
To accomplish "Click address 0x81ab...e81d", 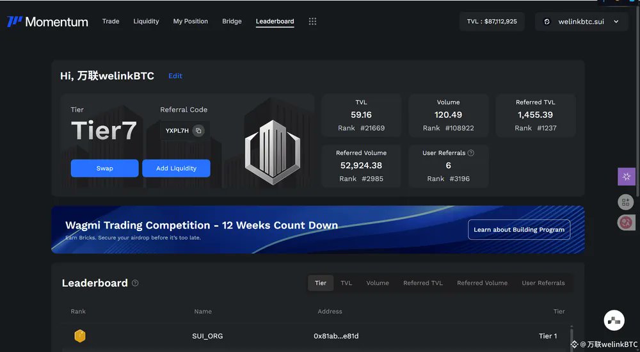I will click(x=336, y=336).
